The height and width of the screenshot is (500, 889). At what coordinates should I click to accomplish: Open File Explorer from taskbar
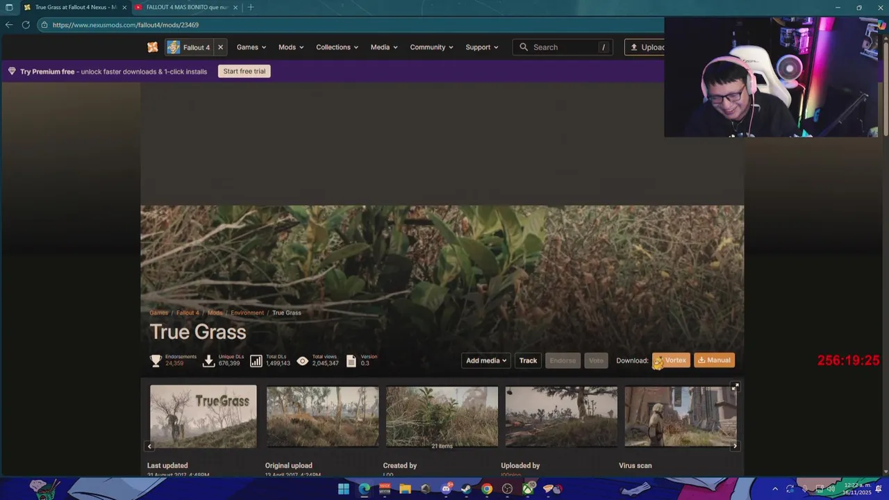coord(405,489)
